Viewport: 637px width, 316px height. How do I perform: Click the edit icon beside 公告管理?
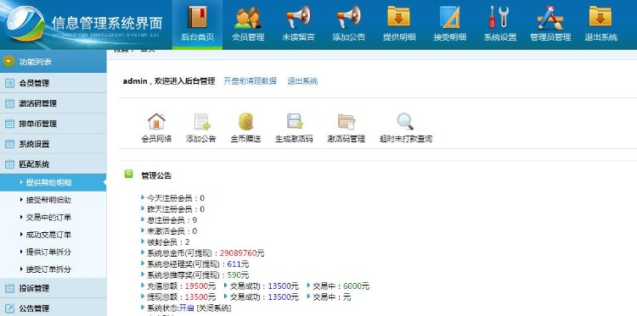coord(9,308)
